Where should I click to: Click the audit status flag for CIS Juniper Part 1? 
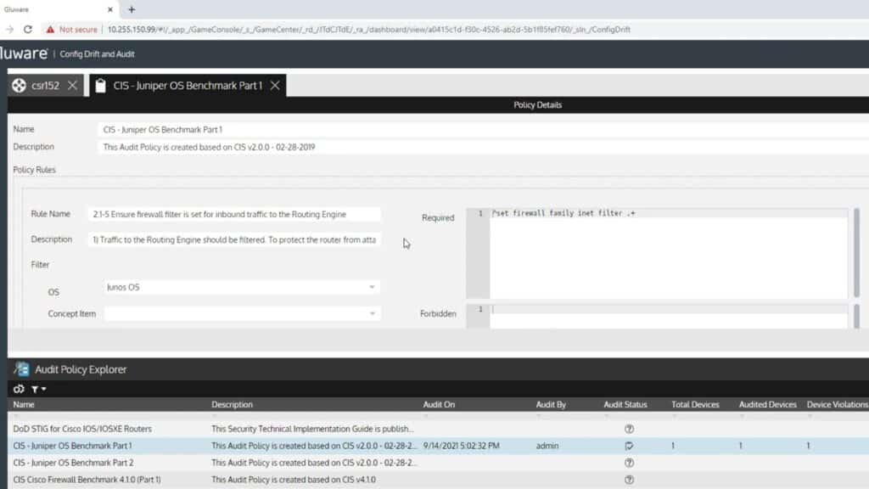[629, 446]
